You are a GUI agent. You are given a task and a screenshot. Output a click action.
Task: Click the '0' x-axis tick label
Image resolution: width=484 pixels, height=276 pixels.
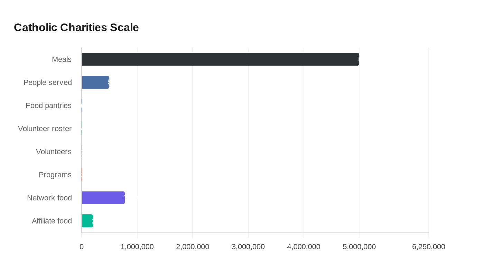(82, 247)
